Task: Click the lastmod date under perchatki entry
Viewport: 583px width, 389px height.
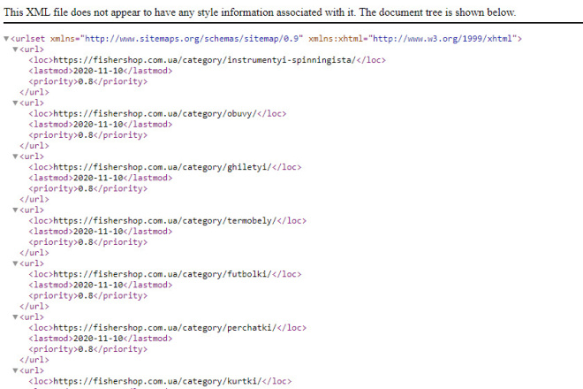Action: [98, 339]
